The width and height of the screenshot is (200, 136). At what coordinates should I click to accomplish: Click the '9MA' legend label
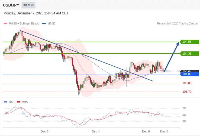[x=25, y=102]
